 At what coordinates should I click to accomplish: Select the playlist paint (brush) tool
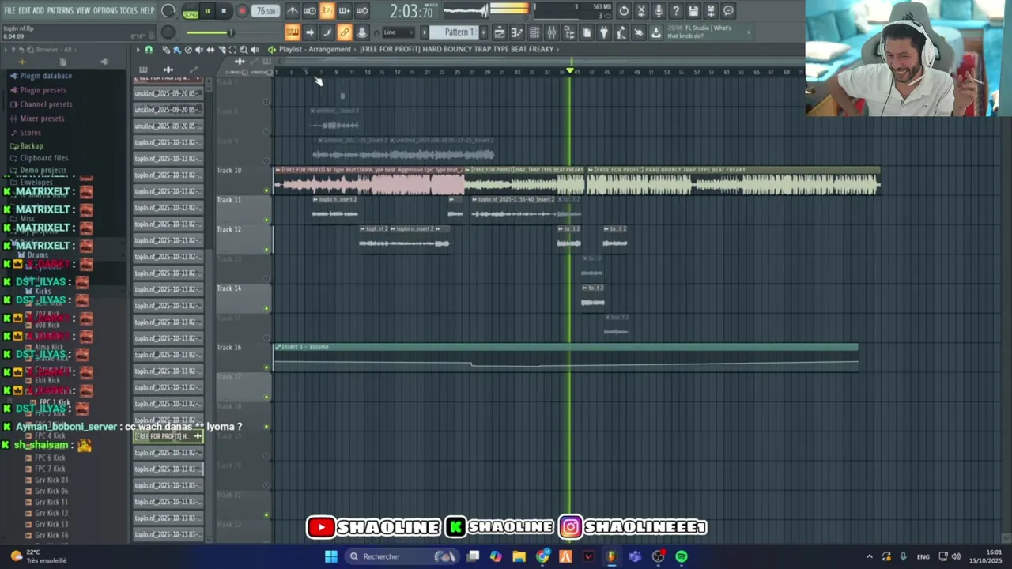pos(177,50)
